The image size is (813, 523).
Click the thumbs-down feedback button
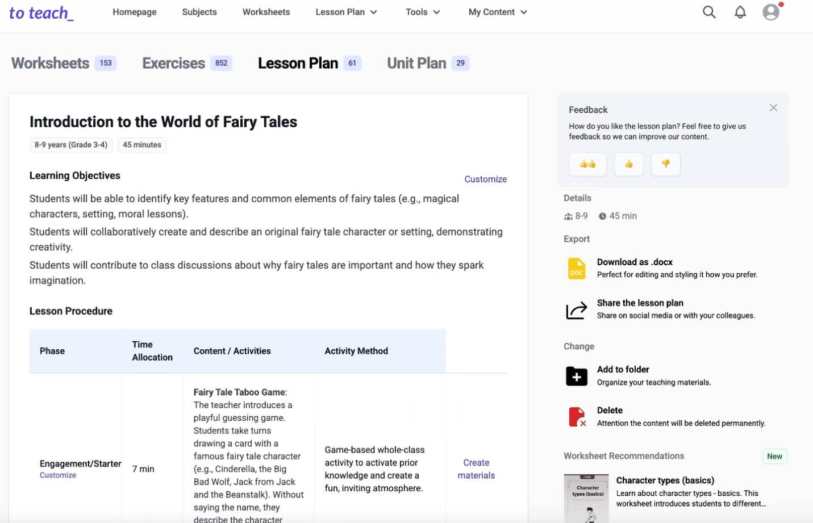[x=666, y=164]
